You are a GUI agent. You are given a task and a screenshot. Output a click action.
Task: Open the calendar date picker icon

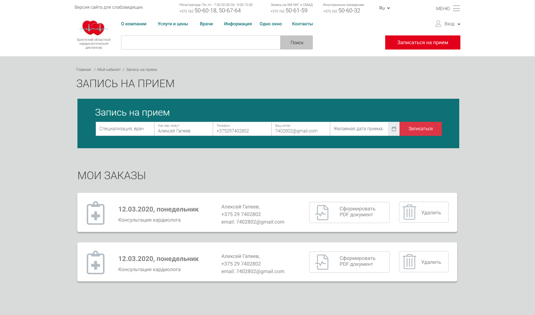(394, 129)
